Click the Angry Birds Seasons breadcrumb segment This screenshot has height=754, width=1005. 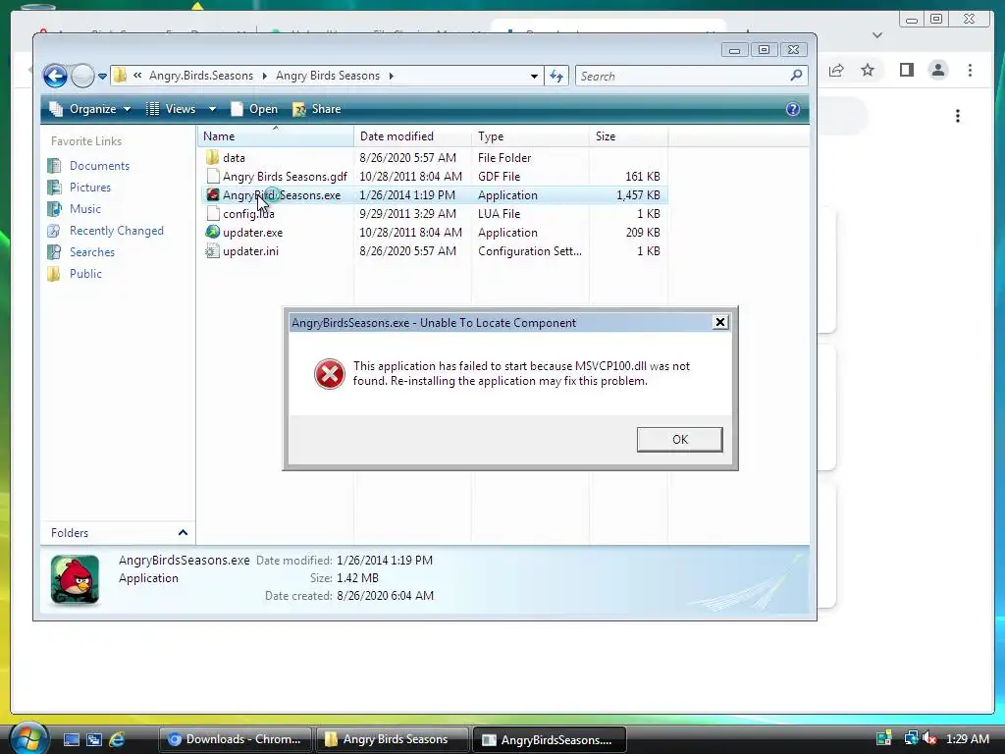(328, 76)
